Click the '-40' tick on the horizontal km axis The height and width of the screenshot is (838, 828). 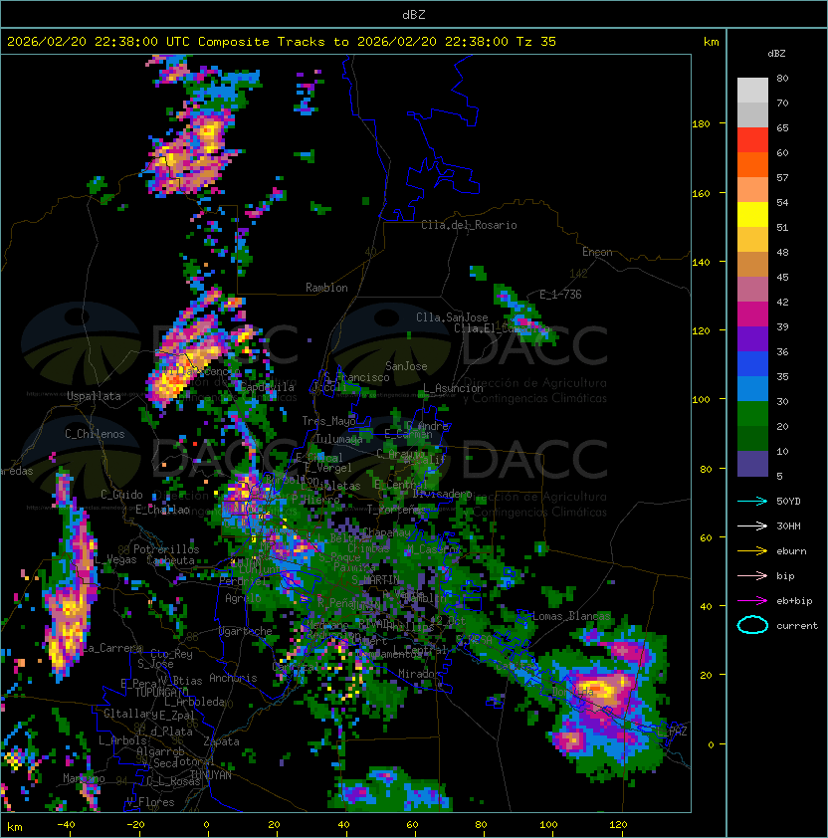[66, 825]
